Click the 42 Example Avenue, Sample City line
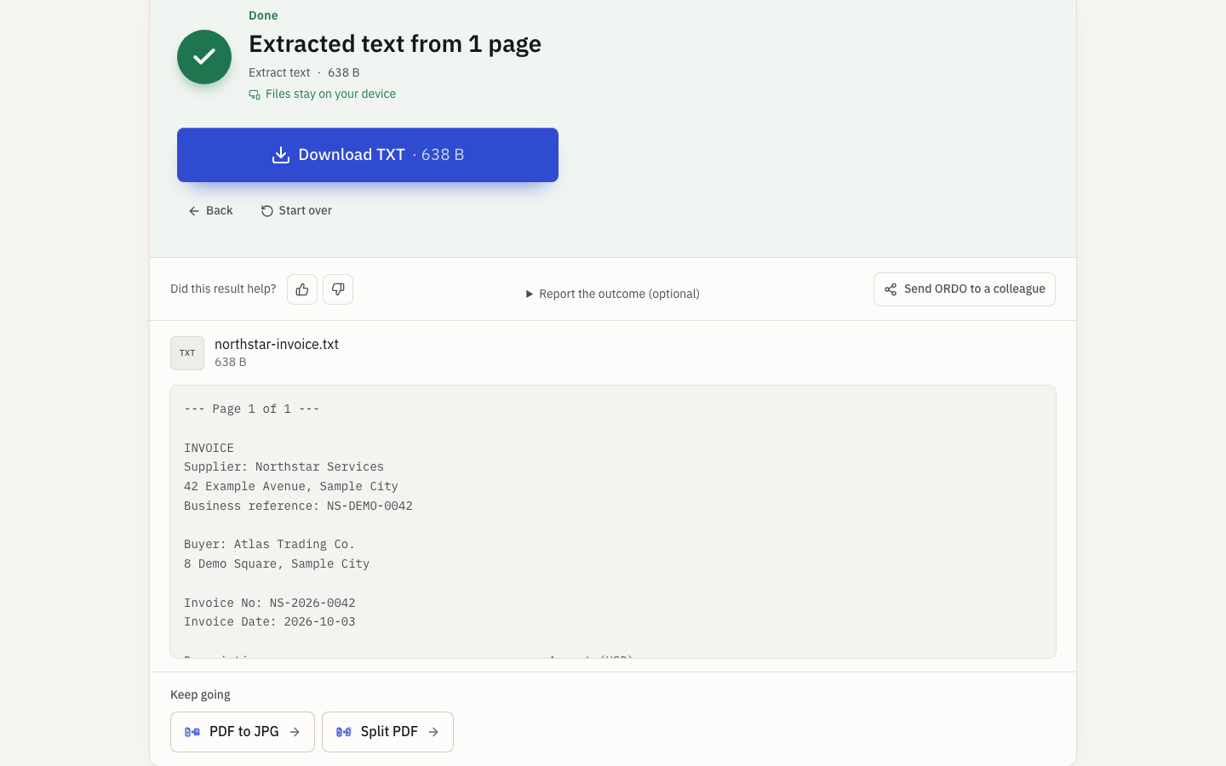 [x=291, y=487]
